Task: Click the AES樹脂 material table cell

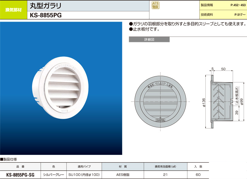Action: pyautogui.click(x=123, y=175)
